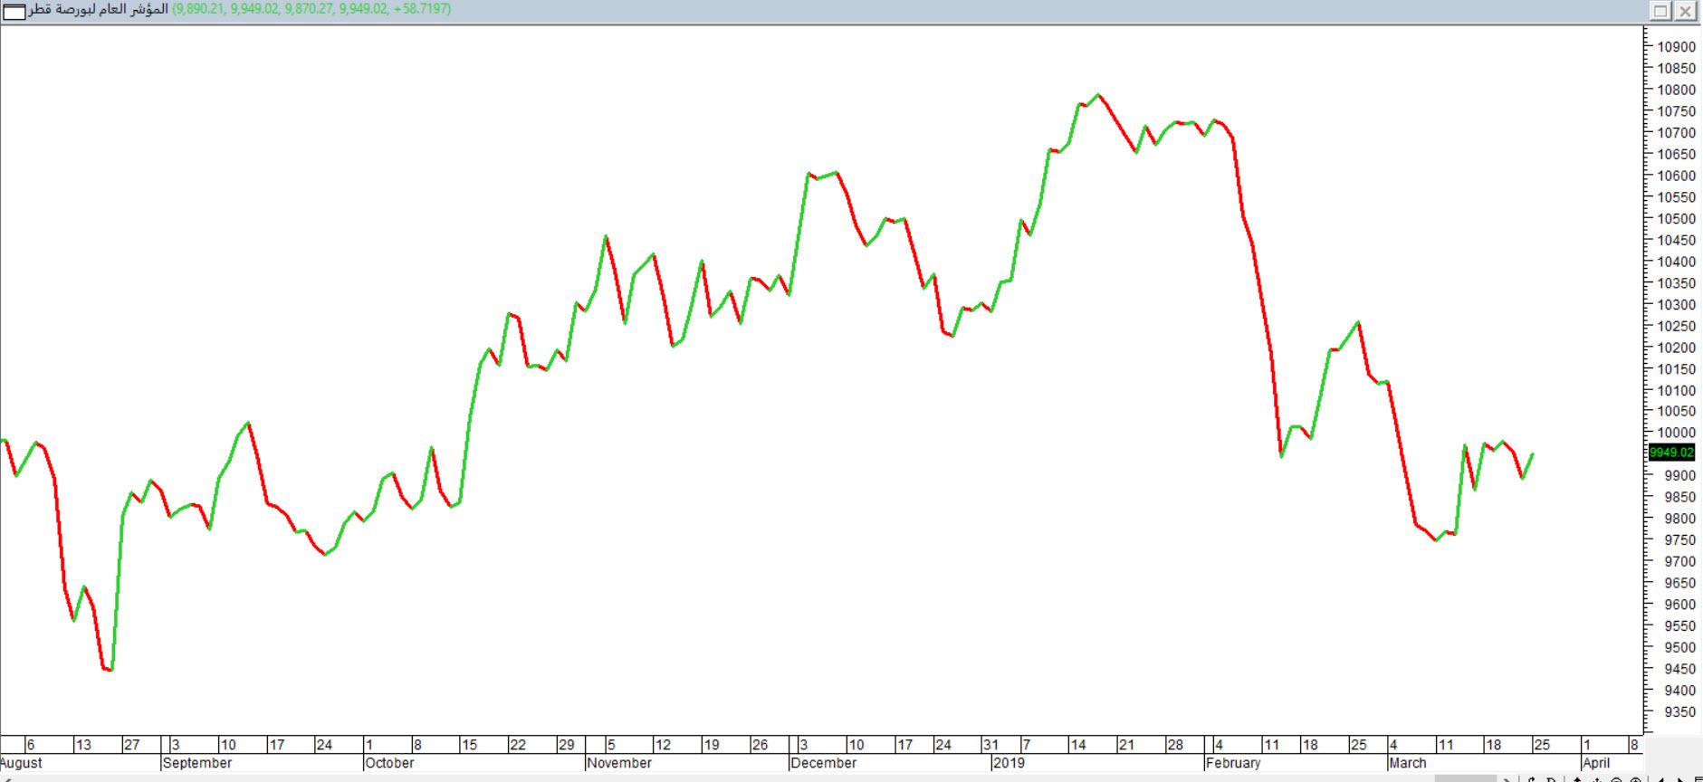1703x782 pixels.
Task: Click the last point of the price line
Action: tap(1532, 454)
